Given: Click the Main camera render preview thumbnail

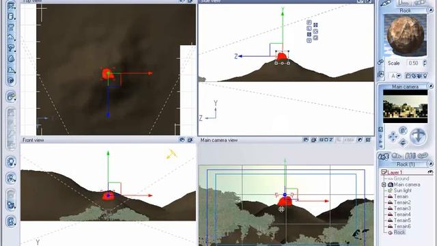Looking at the screenshot, I should pyautogui.click(x=405, y=107).
